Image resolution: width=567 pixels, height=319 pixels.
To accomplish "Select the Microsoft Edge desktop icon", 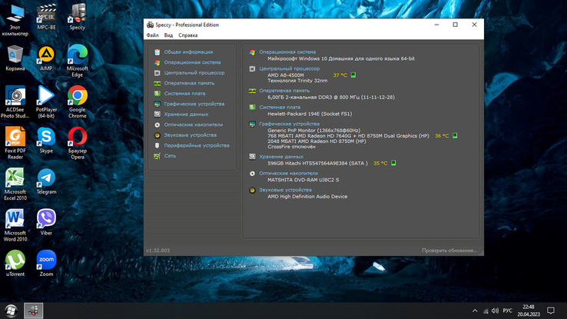I will click(78, 61).
